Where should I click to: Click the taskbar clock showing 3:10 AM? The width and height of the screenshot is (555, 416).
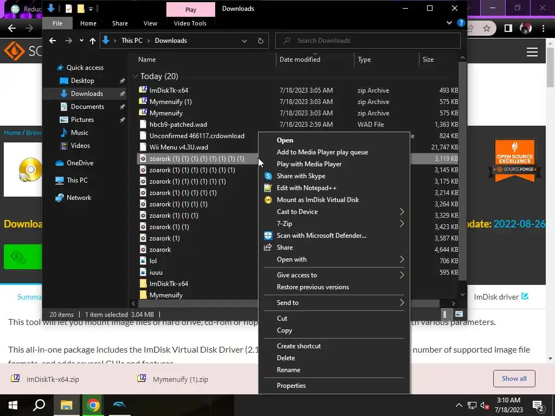[x=508, y=405]
